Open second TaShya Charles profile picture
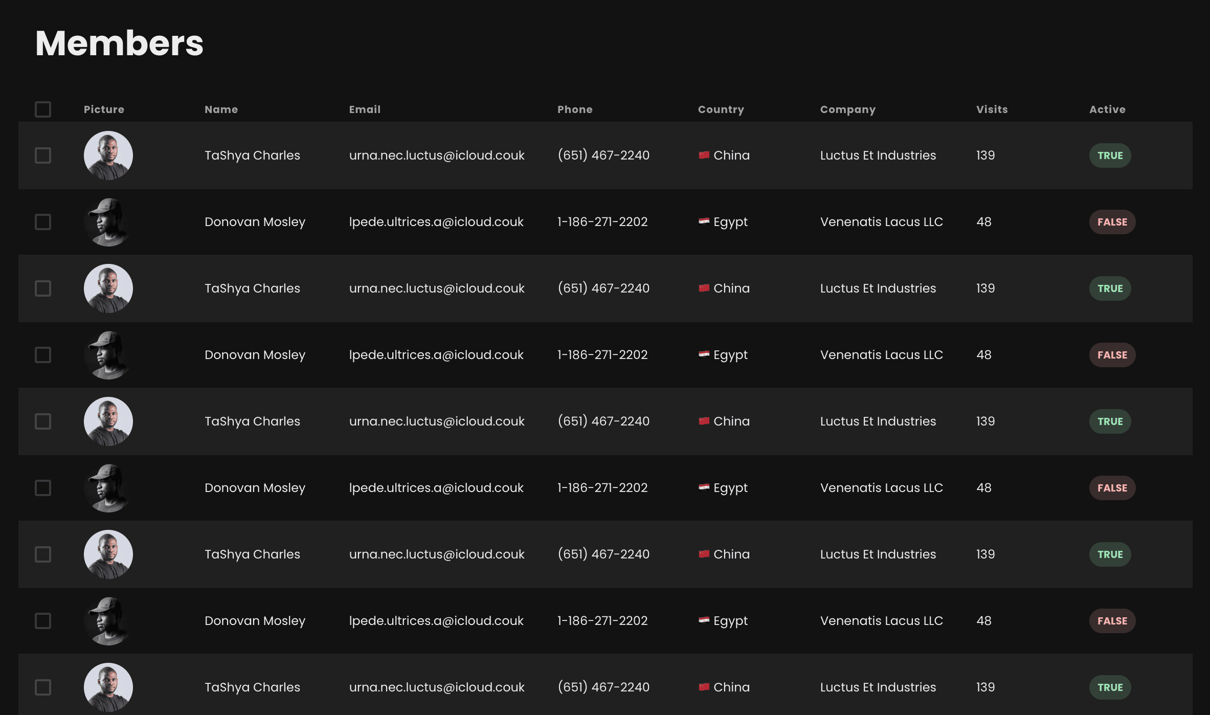 [x=108, y=288]
